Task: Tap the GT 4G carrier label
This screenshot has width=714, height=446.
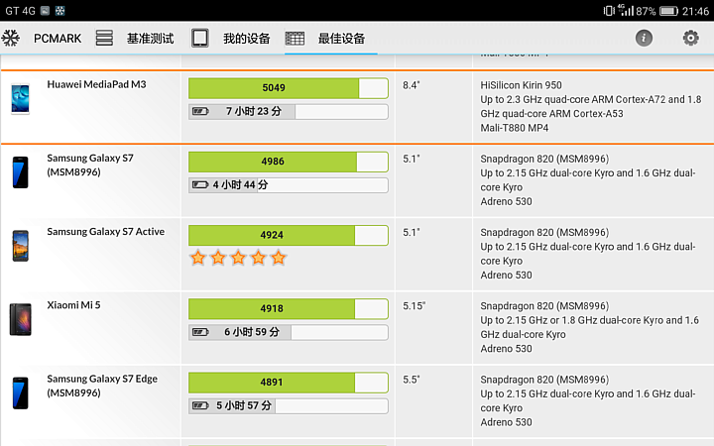Action: (20, 11)
